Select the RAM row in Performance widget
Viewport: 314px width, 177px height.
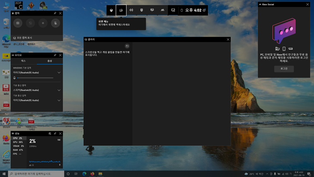coord(19,150)
